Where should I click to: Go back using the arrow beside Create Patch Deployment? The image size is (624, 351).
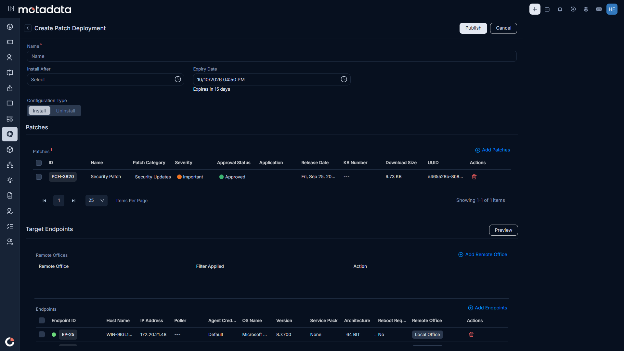[x=28, y=28]
